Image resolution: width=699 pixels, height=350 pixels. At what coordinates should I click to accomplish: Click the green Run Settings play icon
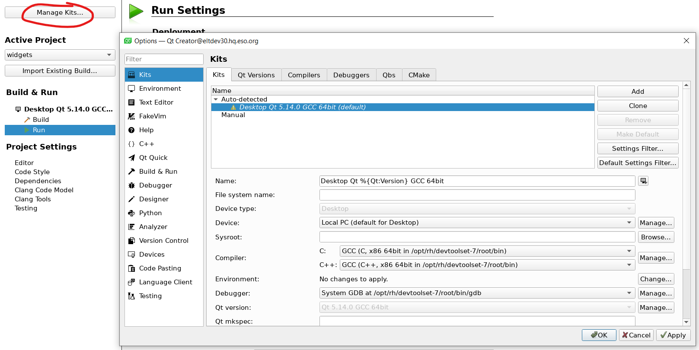pos(136,12)
